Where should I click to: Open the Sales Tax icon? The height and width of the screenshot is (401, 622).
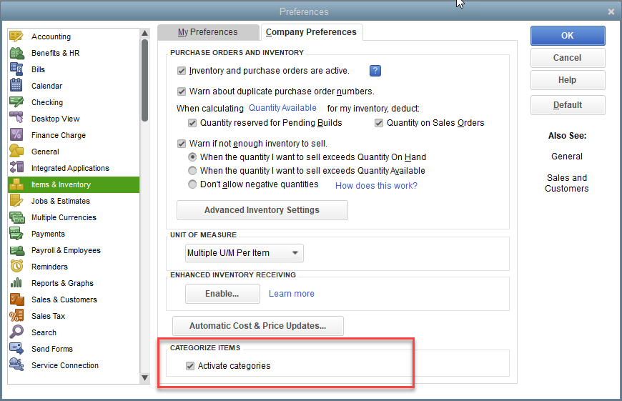click(x=16, y=316)
